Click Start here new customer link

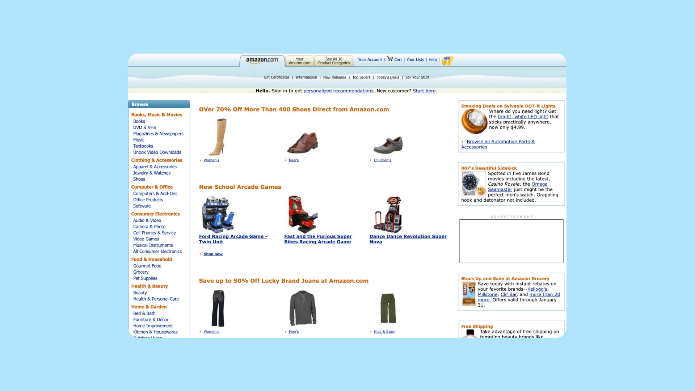pyautogui.click(x=424, y=91)
